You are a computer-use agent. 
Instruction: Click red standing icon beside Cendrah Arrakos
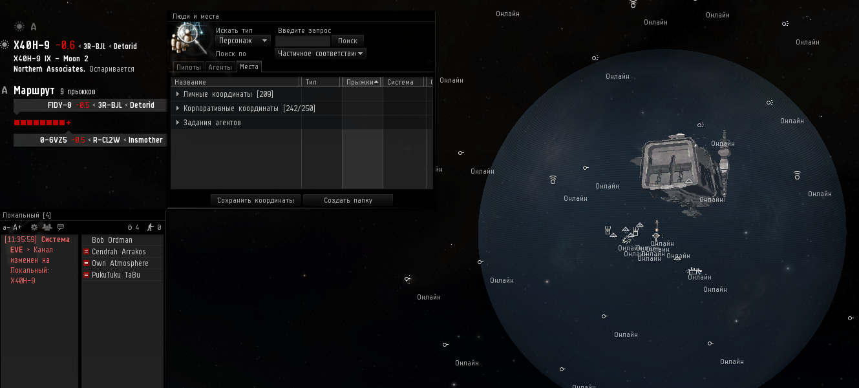tap(86, 252)
